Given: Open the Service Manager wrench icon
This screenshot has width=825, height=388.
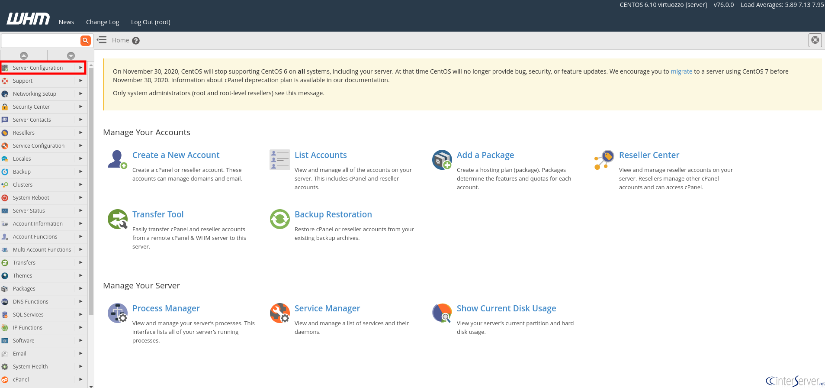Looking at the screenshot, I should pos(279,313).
